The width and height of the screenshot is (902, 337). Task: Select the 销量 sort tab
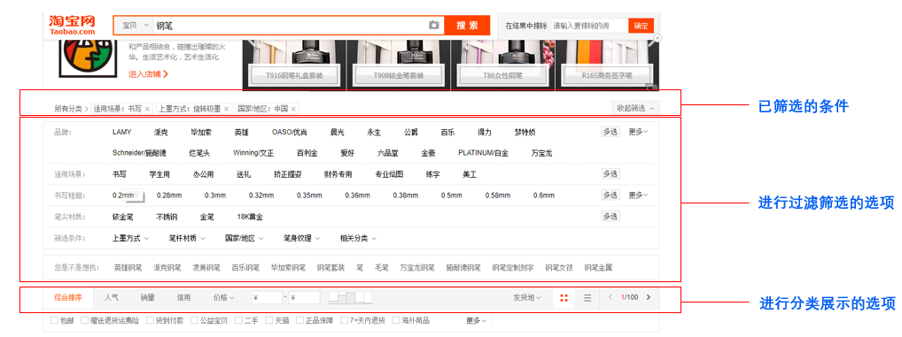pos(148,297)
